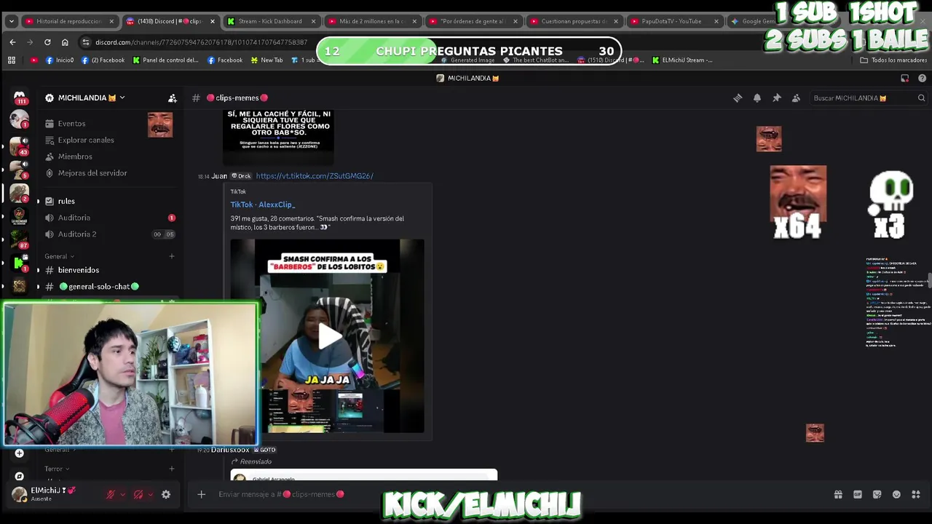The width and height of the screenshot is (932, 524).
Task: Open Todos los marcadores folder
Action: (893, 60)
